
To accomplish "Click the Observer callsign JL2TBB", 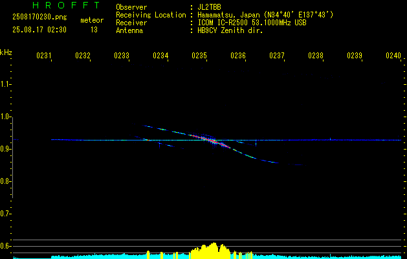I will (209, 7).
